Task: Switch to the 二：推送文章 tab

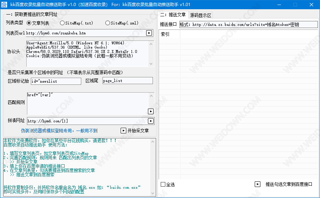Action: (173, 15)
